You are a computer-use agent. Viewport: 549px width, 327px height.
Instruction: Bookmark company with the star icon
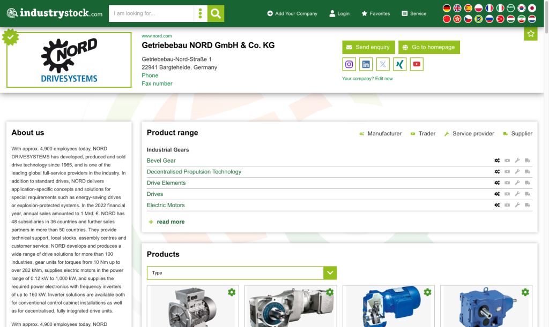(x=530, y=34)
